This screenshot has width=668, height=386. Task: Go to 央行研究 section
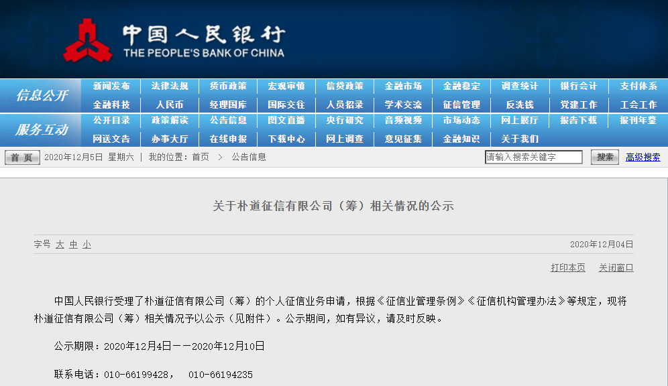[345, 121]
